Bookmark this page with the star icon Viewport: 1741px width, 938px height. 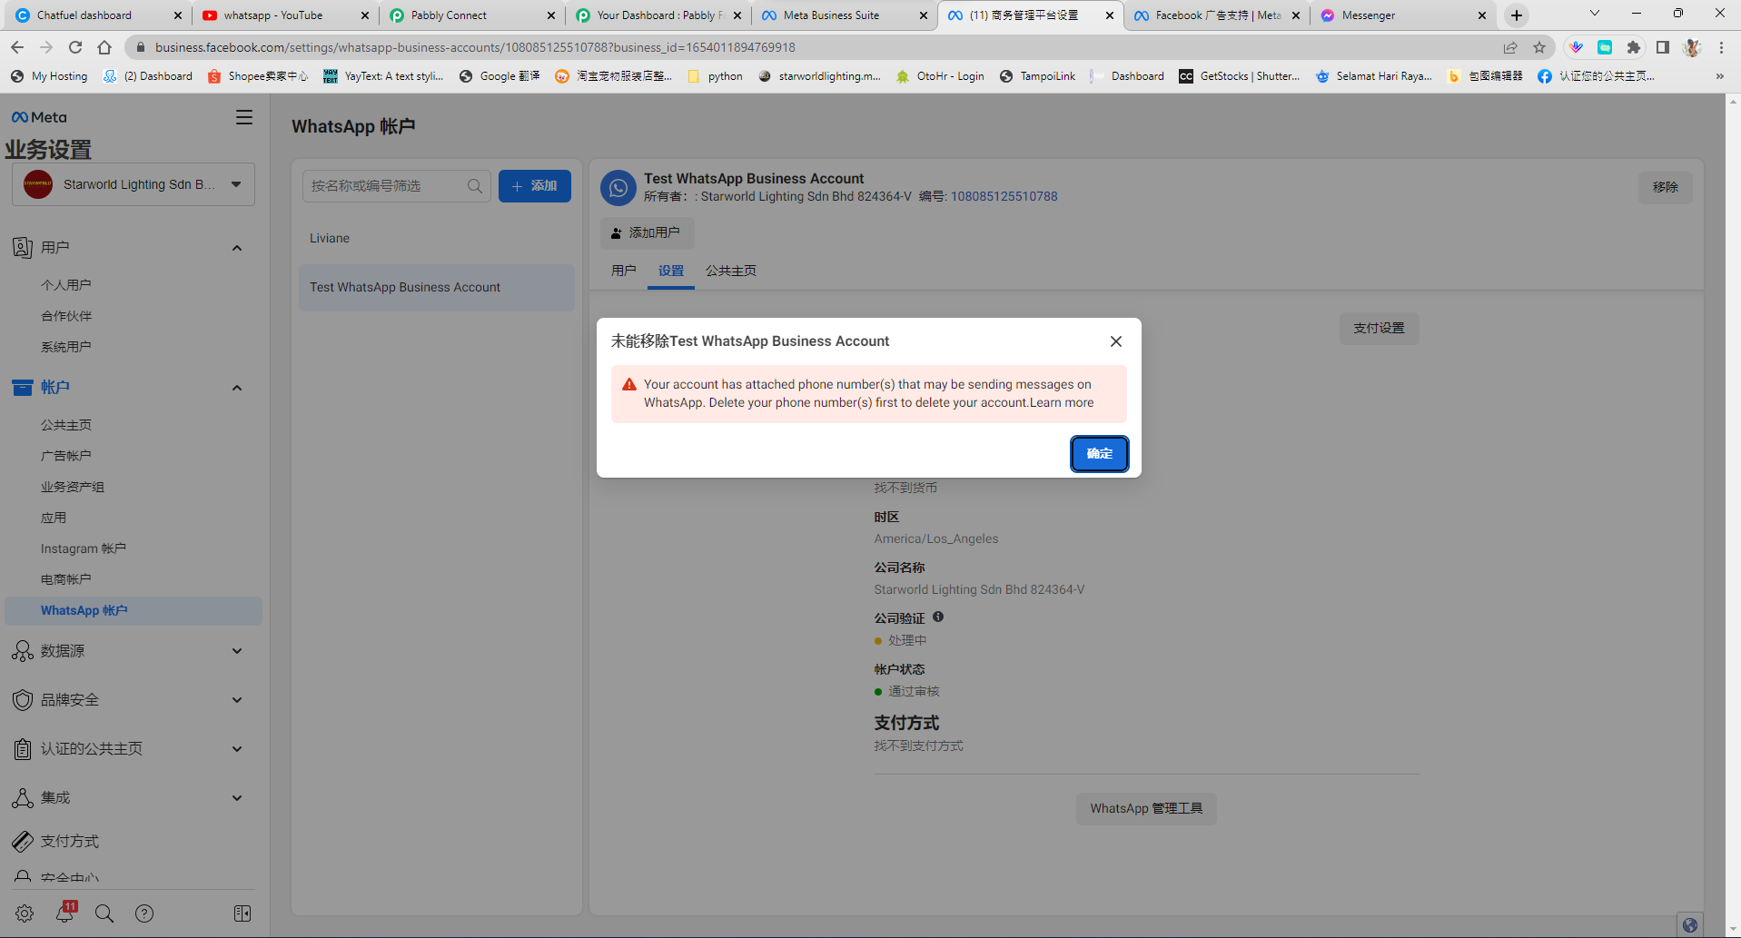pos(1539,47)
